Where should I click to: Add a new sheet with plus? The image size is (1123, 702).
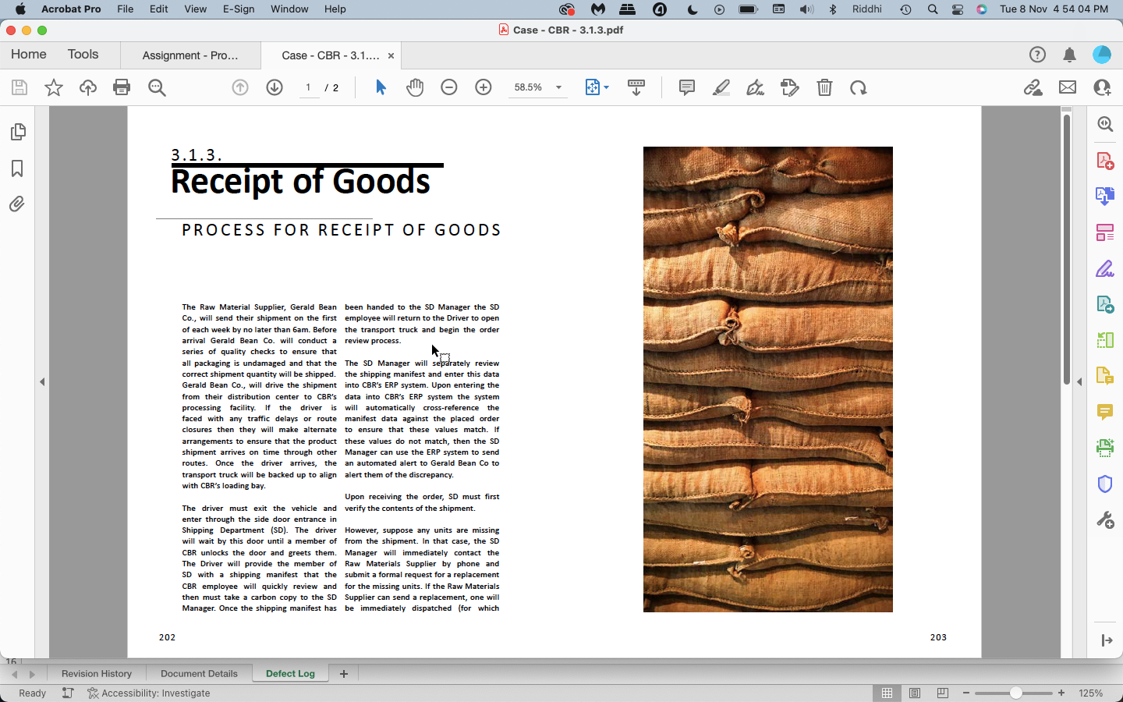click(344, 674)
